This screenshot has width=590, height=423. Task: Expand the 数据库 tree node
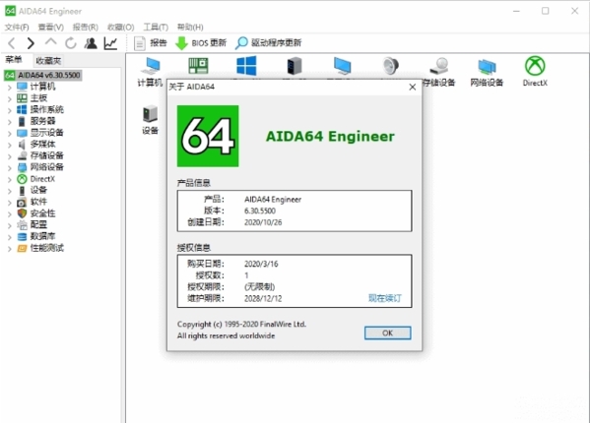tap(10, 237)
